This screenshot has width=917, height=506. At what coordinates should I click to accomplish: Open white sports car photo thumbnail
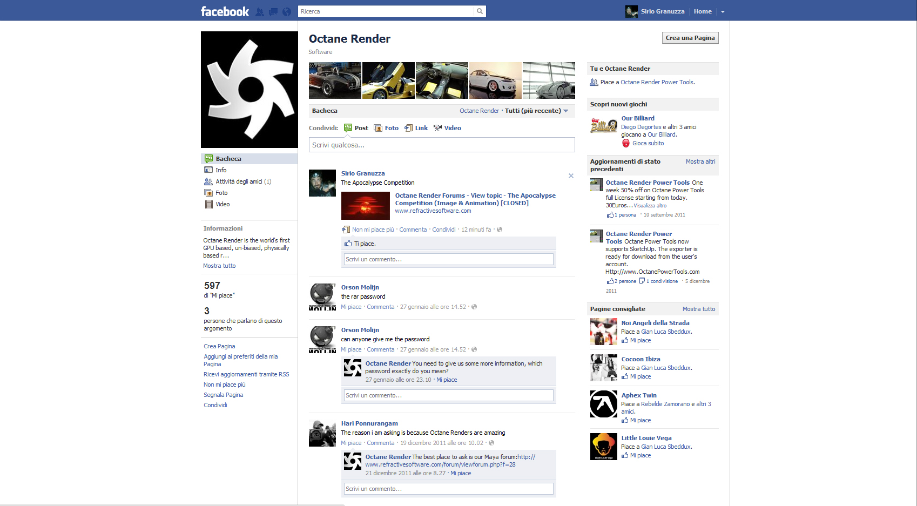click(495, 80)
